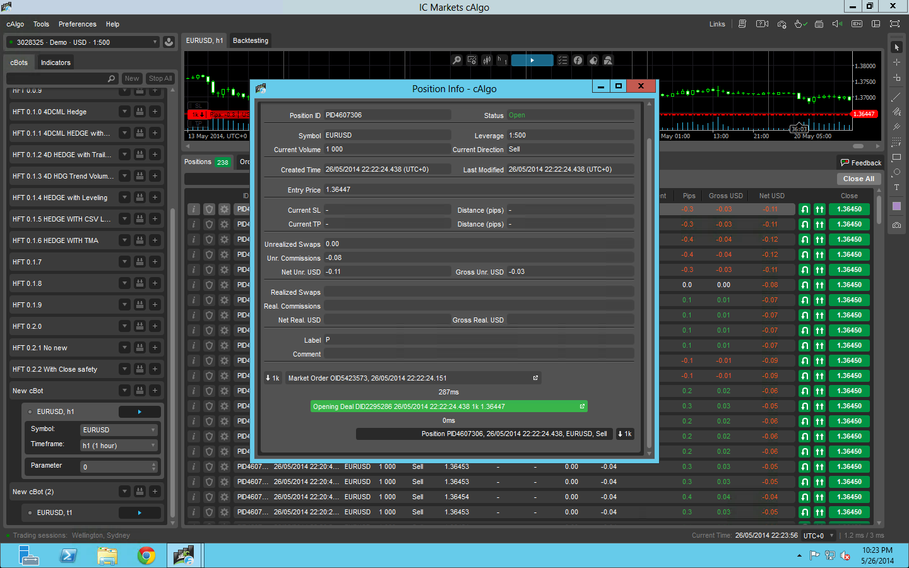Select the Positions 238 tab
This screenshot has width=909, height=568.
207,162
